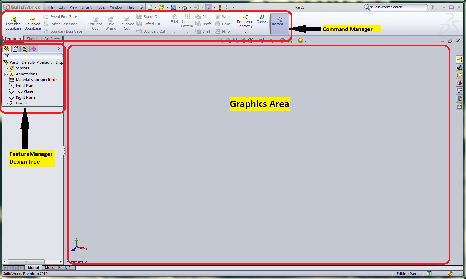Switch to the Surfaces tab

pyautogui.click(x=52, y=39)
